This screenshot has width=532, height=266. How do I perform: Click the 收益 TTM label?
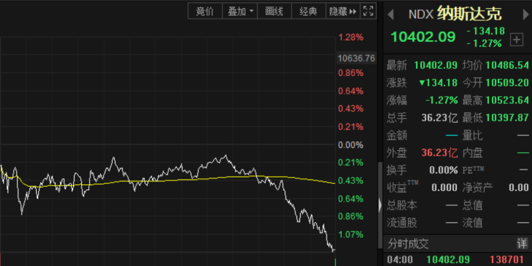[x=402, y=187]
